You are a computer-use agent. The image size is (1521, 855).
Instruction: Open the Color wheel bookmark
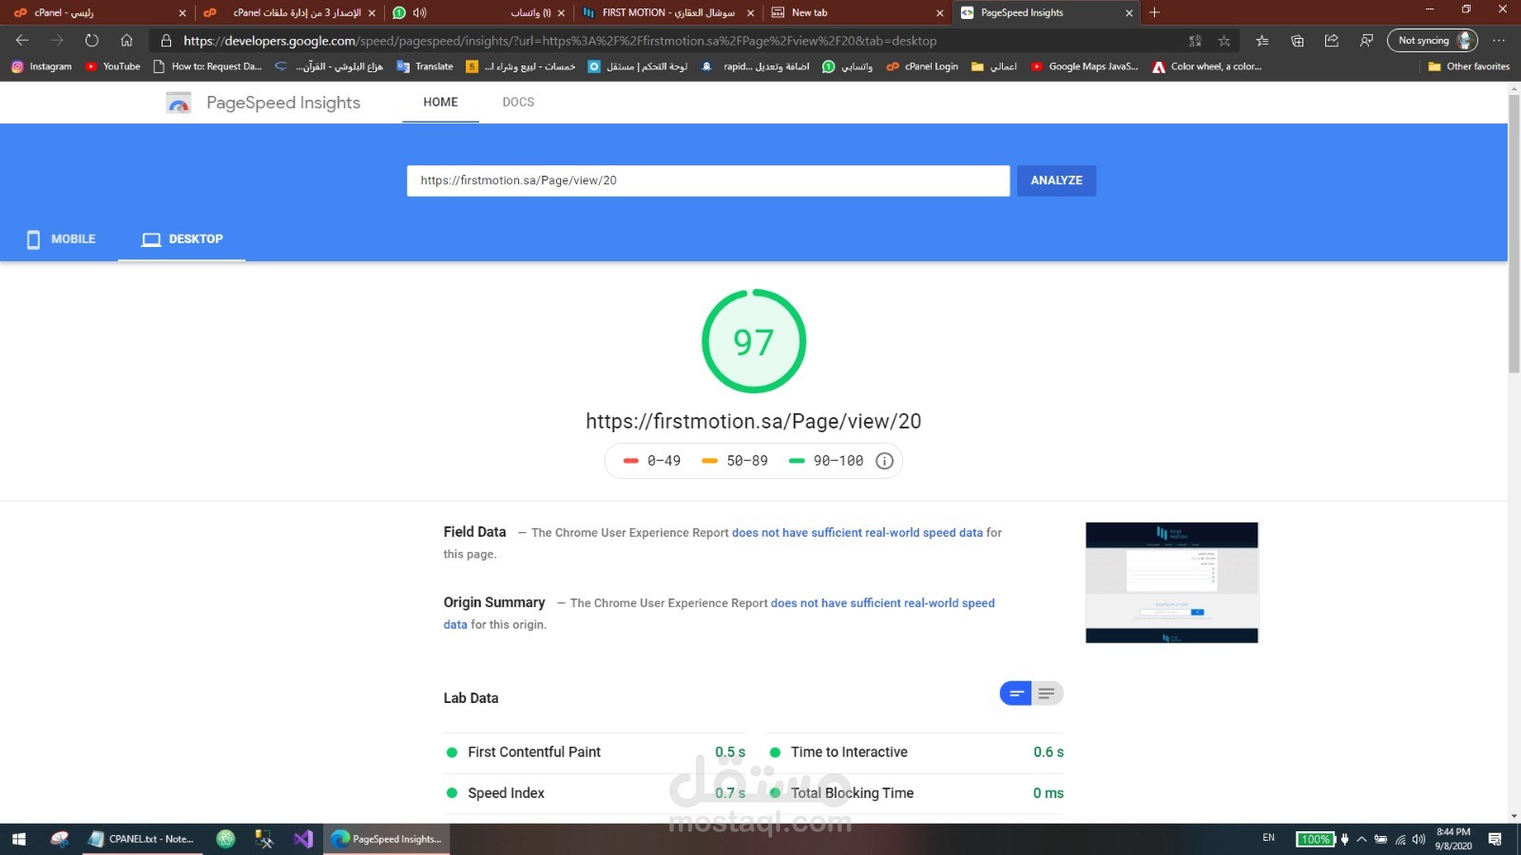tap(1207, 66)
